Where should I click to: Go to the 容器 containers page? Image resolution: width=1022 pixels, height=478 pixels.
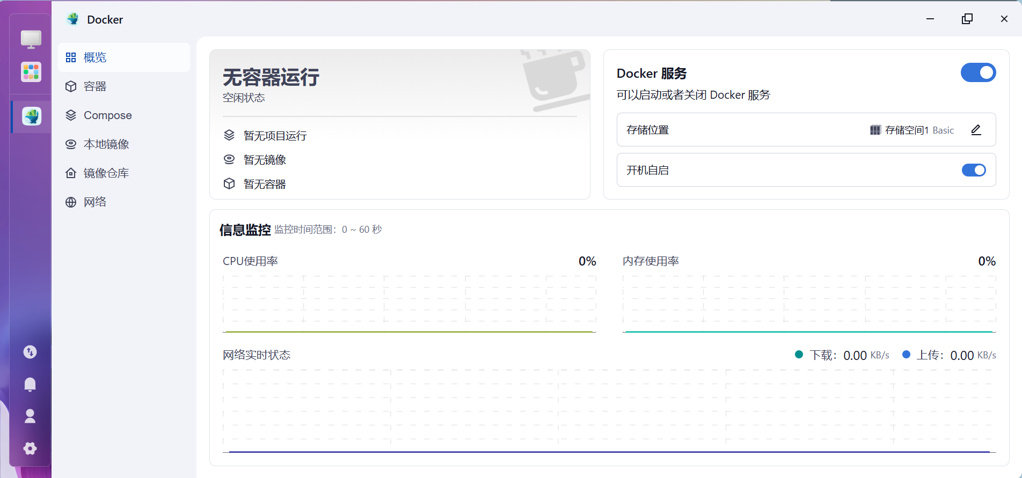(x=124, y=86)
